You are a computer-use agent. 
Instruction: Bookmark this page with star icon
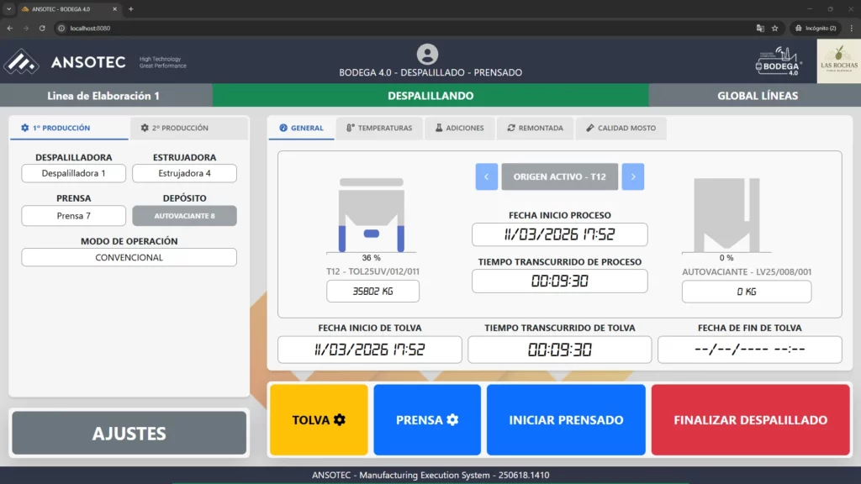(x=774, y=28)
